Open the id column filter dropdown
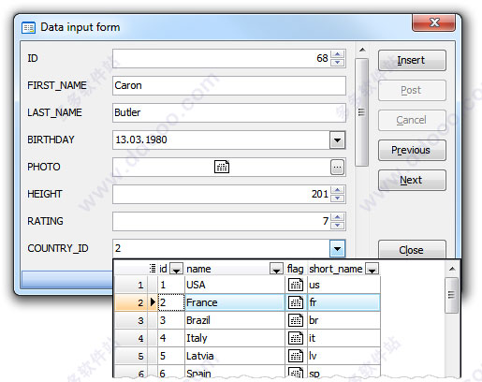The image size is (482, 382). click(176, 269)
